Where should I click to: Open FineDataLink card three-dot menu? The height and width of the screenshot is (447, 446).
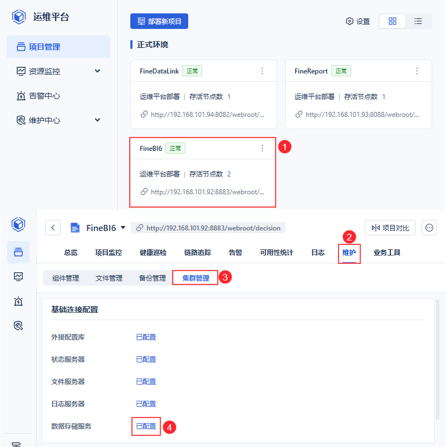[262, 71]
